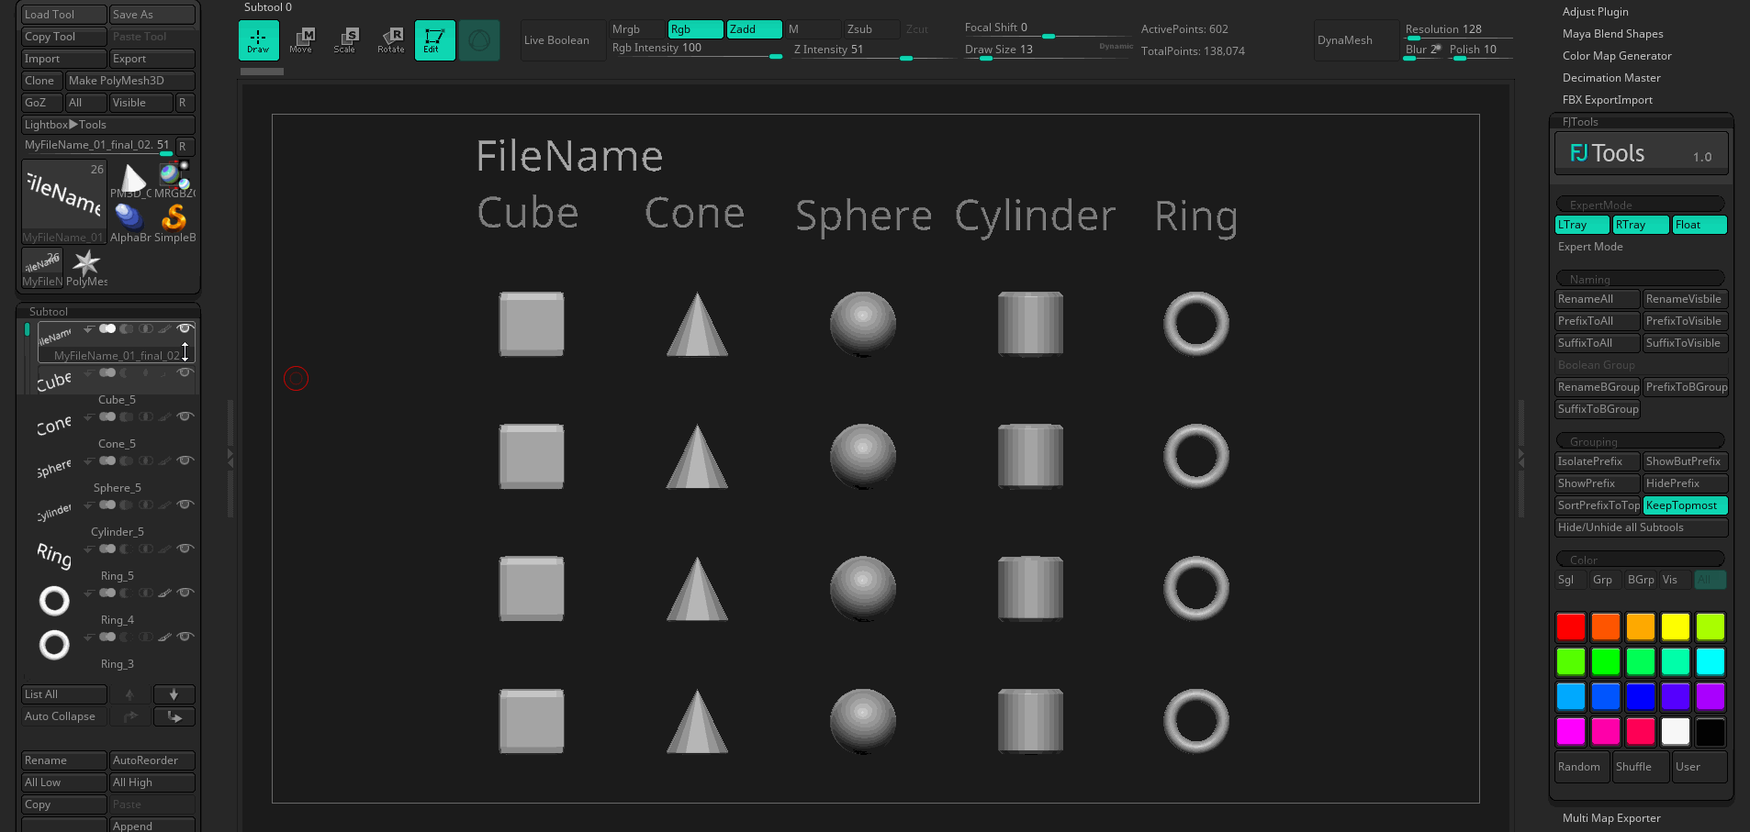
Task: Toggle visibility of Sphere_5 subtool
Action: tap(185, 460)
